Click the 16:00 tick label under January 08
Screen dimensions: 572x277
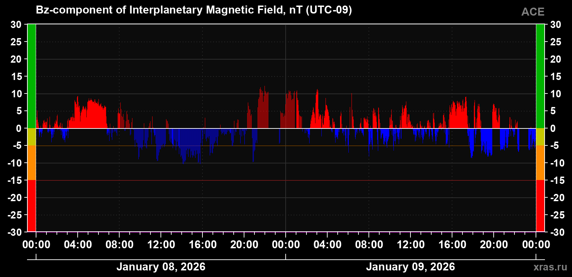(202, 245)
